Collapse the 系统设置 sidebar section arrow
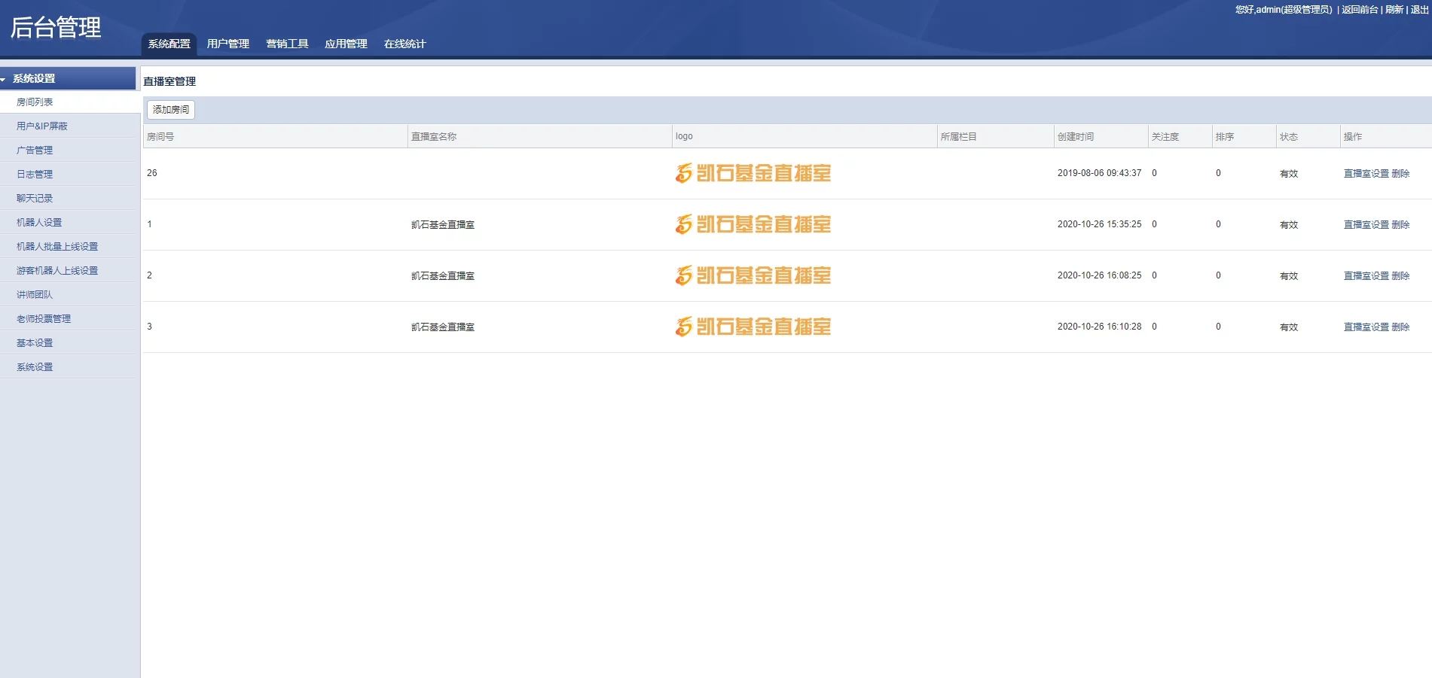The height and width of the screenshot is (678, 1432). coord(4,79)
